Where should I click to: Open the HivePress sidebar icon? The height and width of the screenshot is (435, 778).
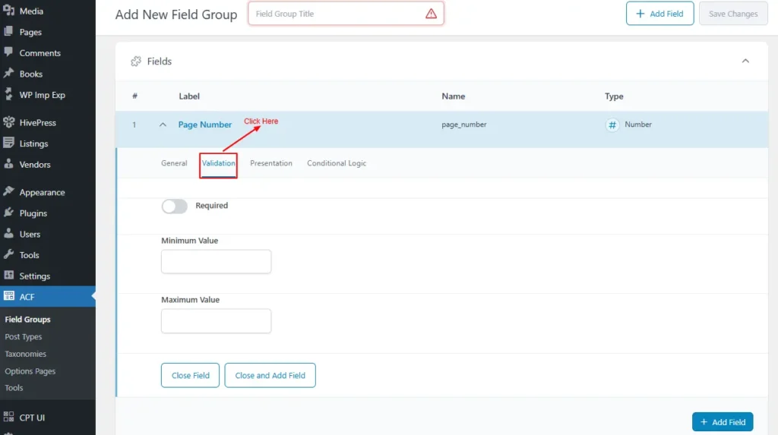coord(9,122)
